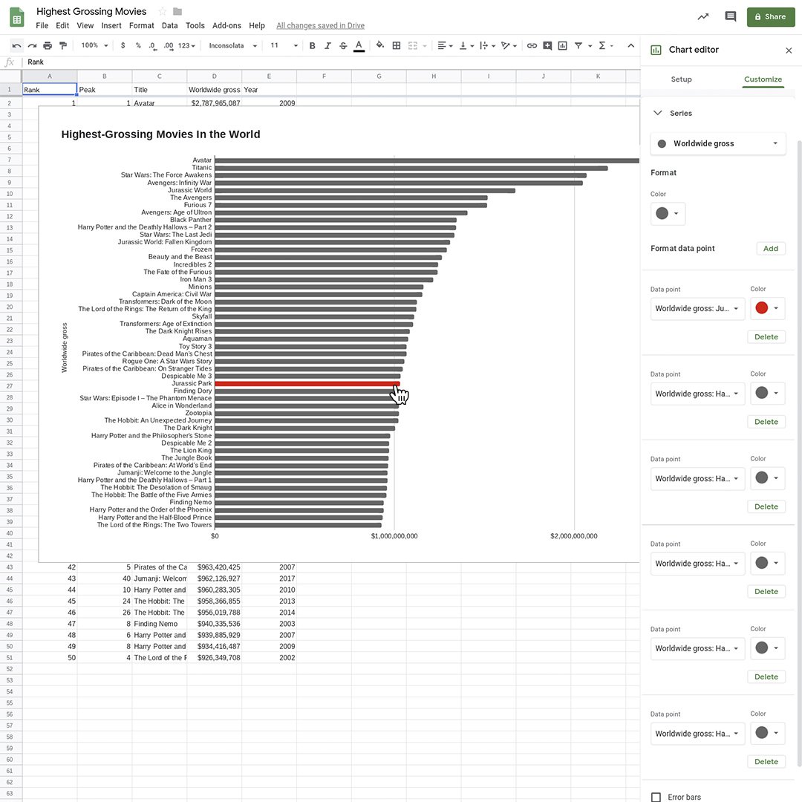Click the Move to folder icon
Viewport: 802px width, 802px height.
pyautogui.click(x=177, y=11)
